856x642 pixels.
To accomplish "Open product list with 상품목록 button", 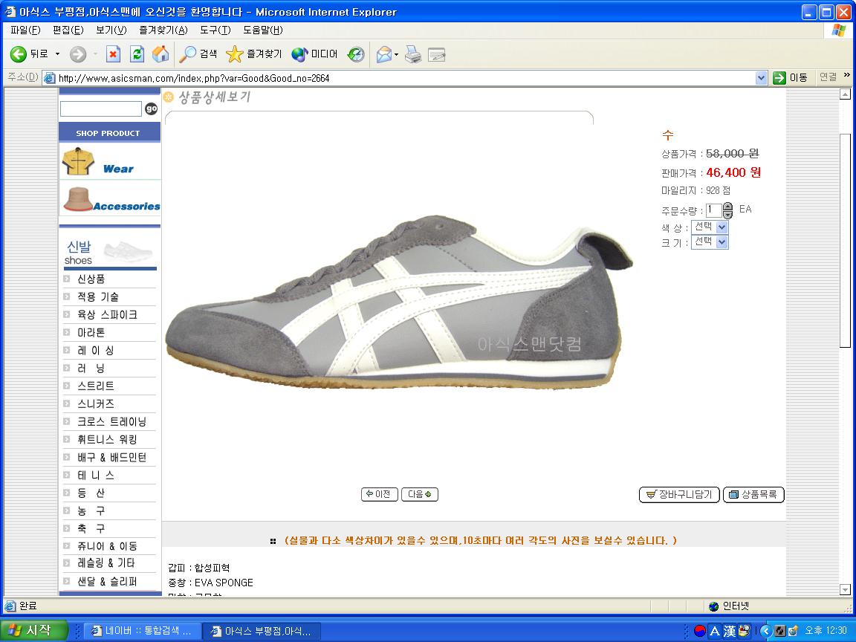I will (x=753, y=495).
